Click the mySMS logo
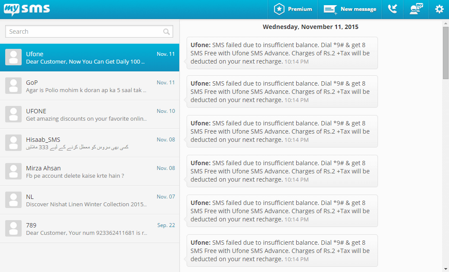The width and height of the screenshot is (449, 272). [27, 9]
